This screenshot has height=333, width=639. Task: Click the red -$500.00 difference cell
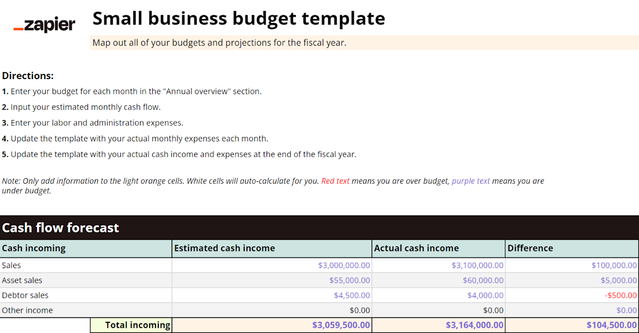pyautogui.click(x=572, y=296)
